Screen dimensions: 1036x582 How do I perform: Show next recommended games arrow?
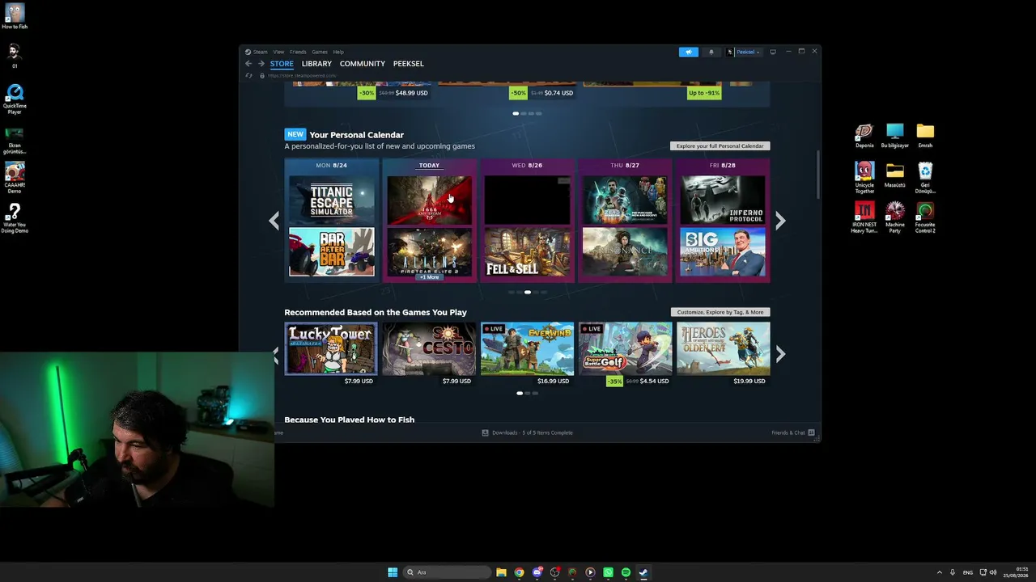pos(780,354)
